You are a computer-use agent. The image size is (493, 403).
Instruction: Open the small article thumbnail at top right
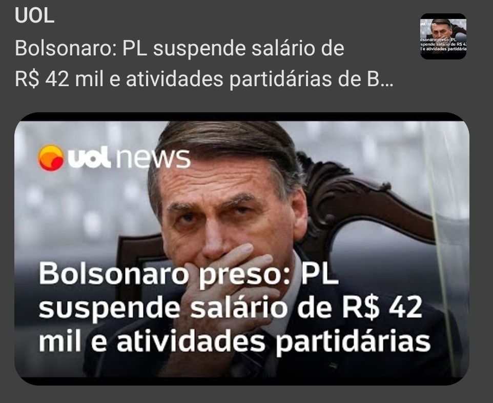point(443,36)
